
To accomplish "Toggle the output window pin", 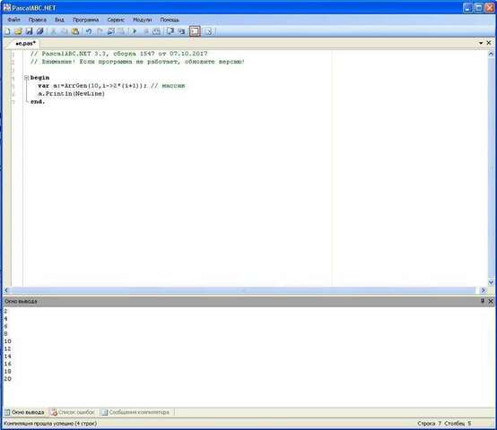I will [x=483, y=301].
